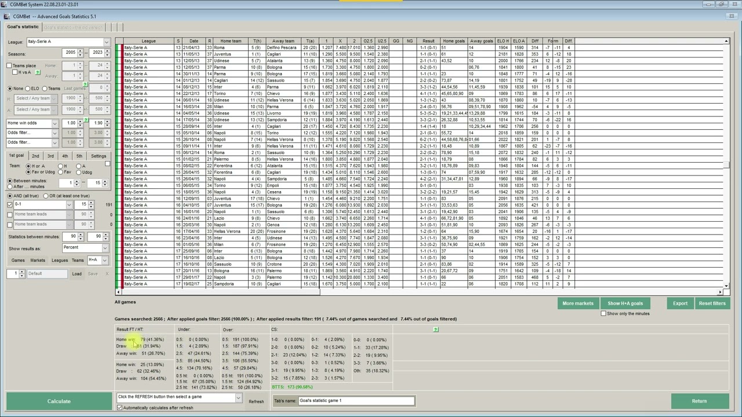Adjust the 0-1 condition minute 15 spinner
This screenshot has height=417, width=742.
[92, 204]
